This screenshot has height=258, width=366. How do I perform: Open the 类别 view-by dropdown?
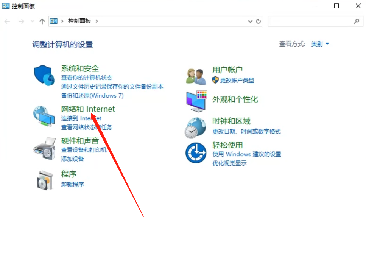320,44
